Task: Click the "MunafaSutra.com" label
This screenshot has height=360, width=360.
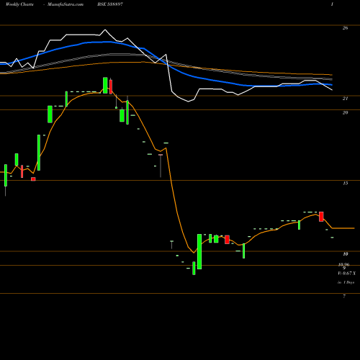Action: tap(66, 4)
